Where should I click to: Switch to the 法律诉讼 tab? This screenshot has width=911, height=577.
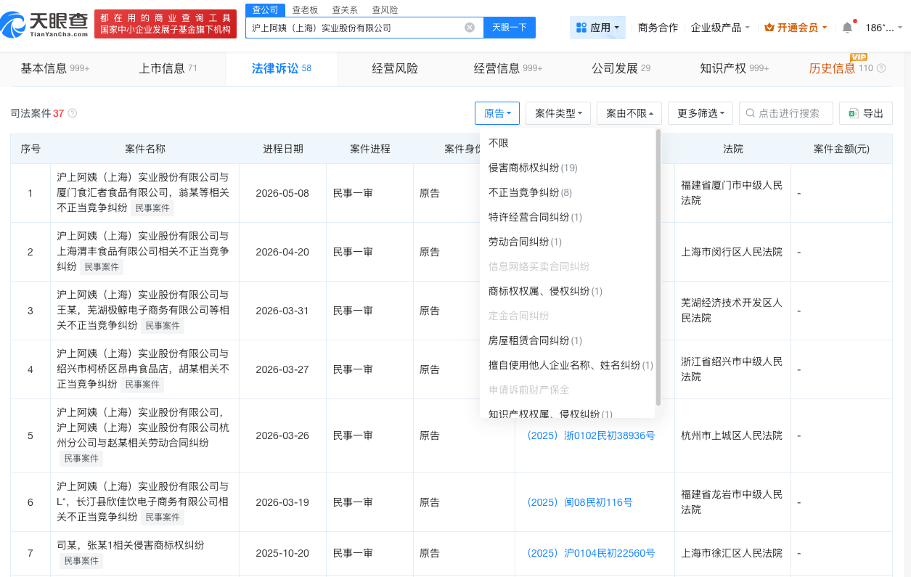[x=281, y=68]
